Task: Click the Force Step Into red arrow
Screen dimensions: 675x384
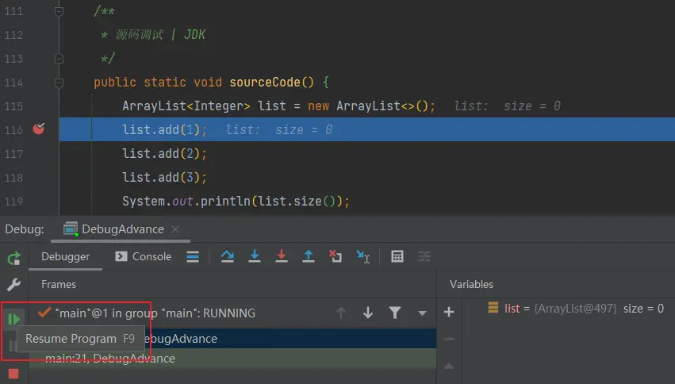Action: tap(282, 256)
